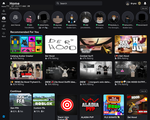This screenshot has height=120, width=150.
Task: Click THA BRONX status under Q50
Action: 30,28
